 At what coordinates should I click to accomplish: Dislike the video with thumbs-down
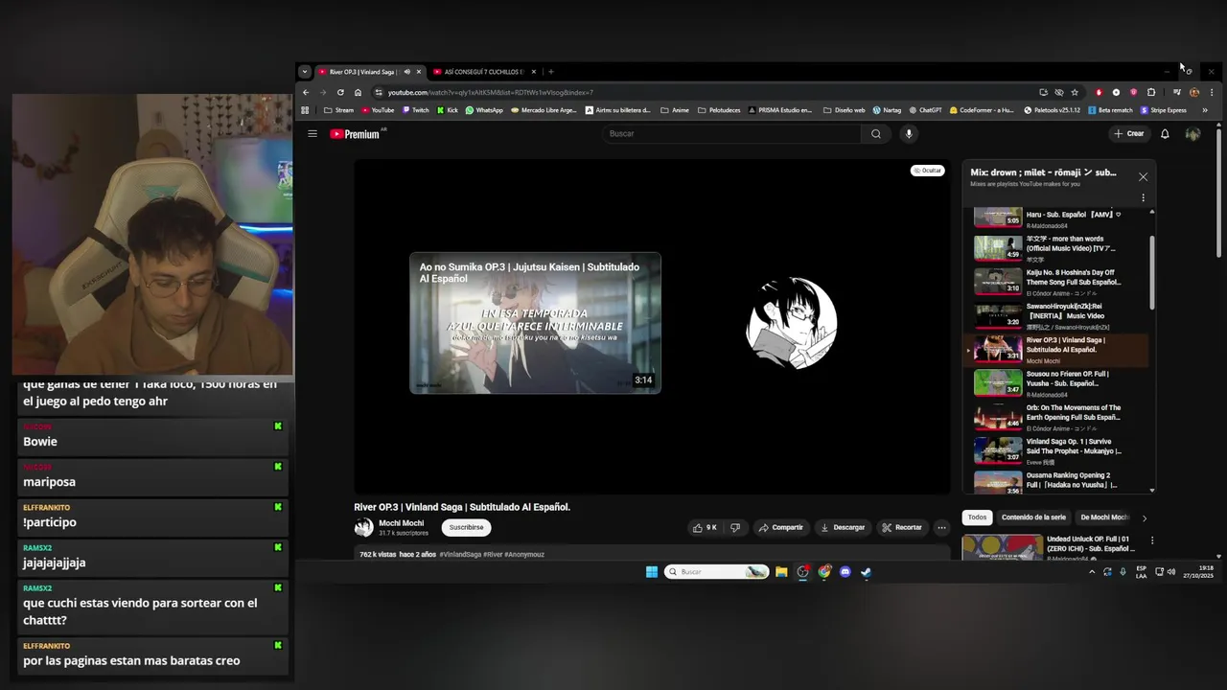pyautogui.click(x=735, y=527)
